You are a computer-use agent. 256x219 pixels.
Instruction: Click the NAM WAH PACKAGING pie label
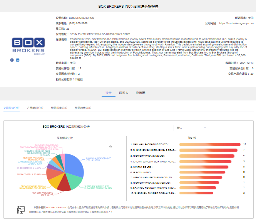pyautogui.click(x=99, y=159)
